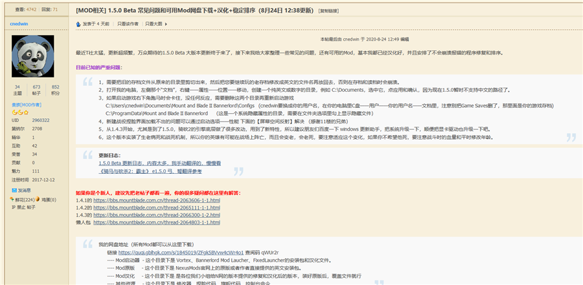Click the IP link in user panel

14,207
